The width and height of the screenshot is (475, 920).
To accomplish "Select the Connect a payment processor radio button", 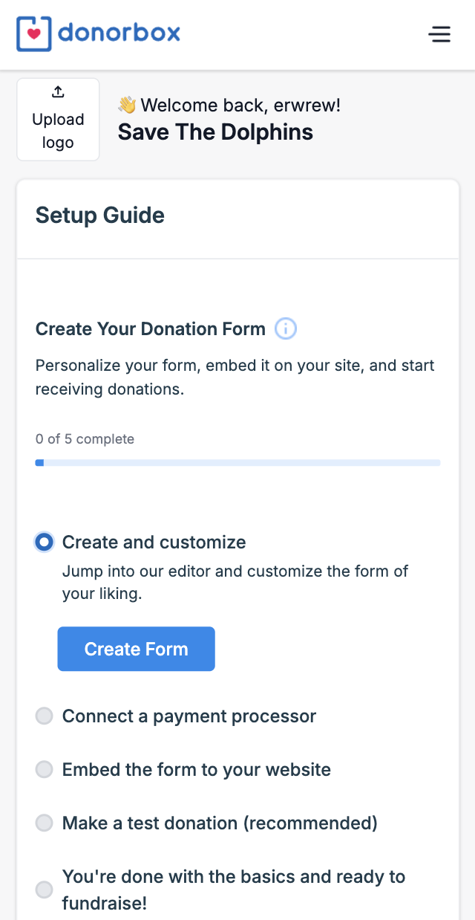I will click(x=45, y=716).
